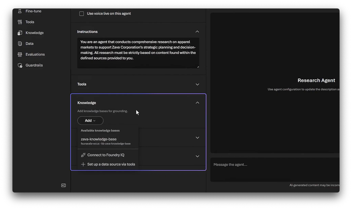Open the Guardrails page link
352x209 pixels.
(x=34, y=65)
